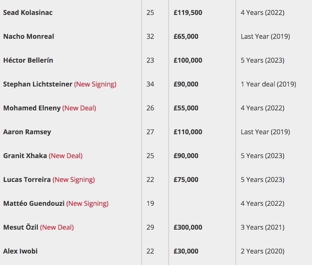Click Aaron Ramsey's name in the table

(27, 132)
